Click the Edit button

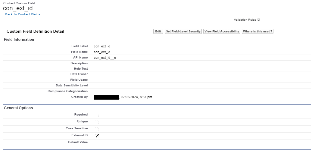tap(158, 31)
